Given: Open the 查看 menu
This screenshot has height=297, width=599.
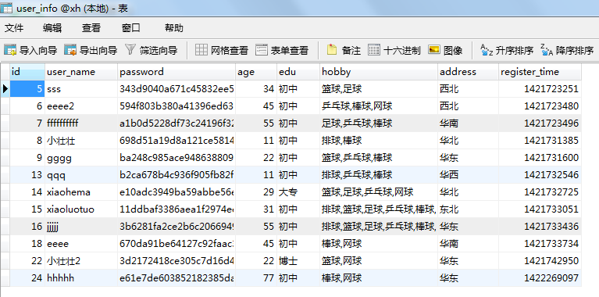Looking at the screenshot, I should 91,28.
